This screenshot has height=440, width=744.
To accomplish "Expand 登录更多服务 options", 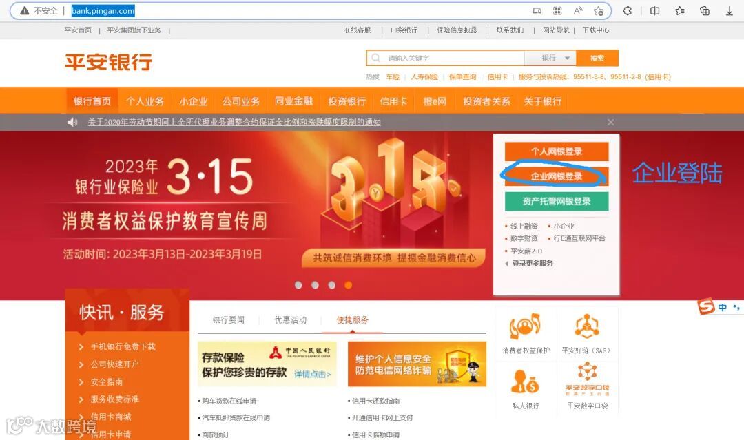I will point(529,263).
